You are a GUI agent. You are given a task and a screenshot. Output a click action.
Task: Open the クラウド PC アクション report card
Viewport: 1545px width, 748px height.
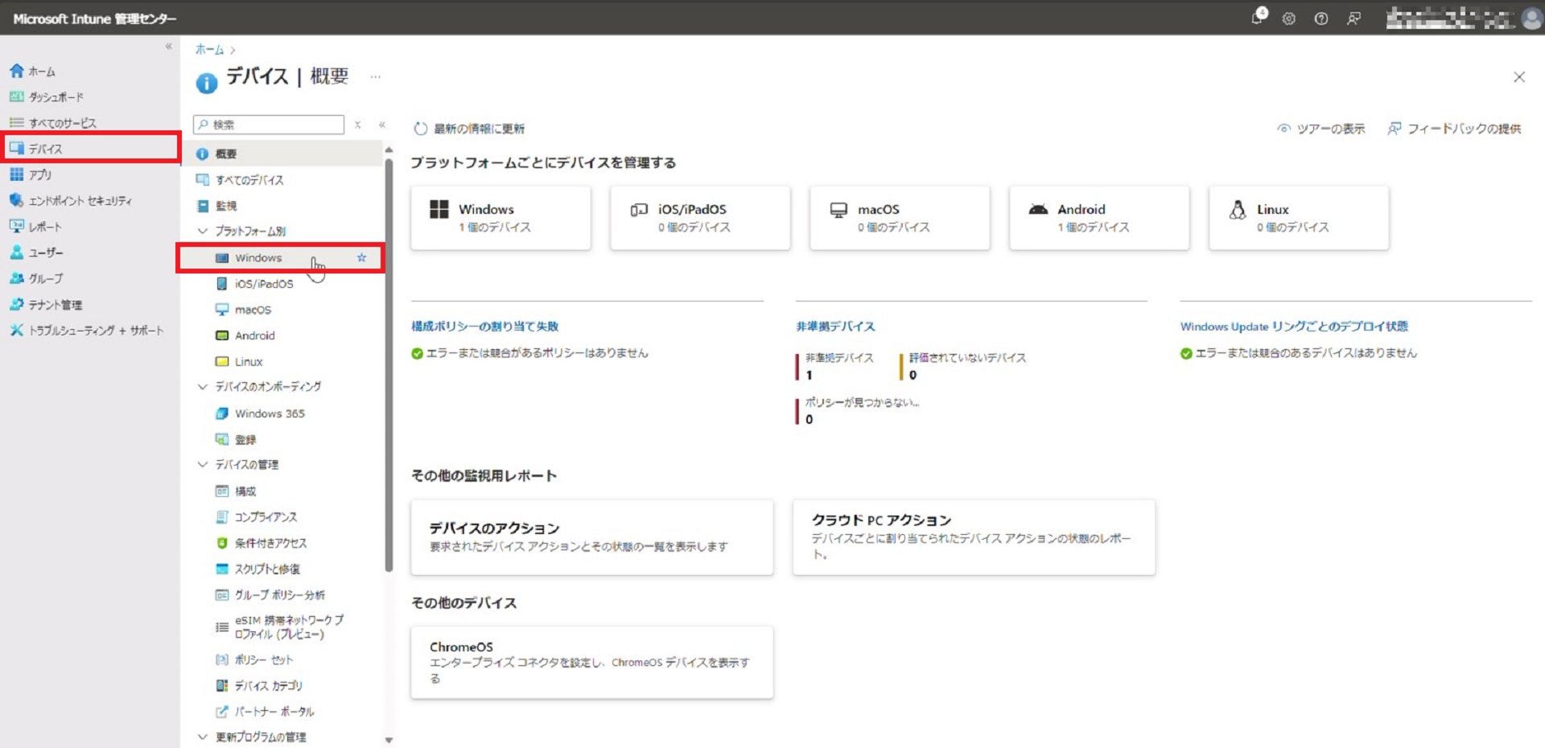point(974,537)
